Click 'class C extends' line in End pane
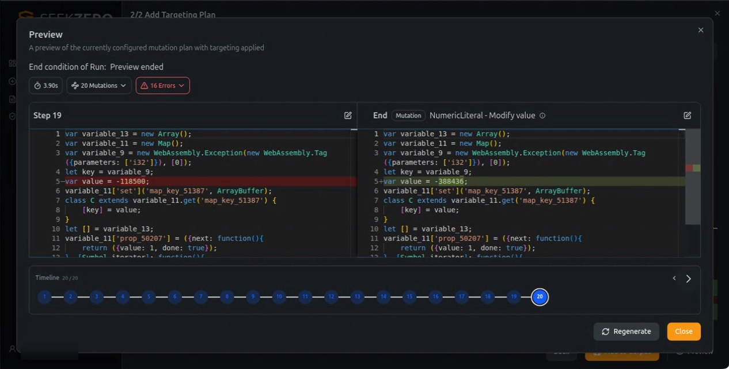This screenshot has width=729, height=369. (x=489, y=201)
